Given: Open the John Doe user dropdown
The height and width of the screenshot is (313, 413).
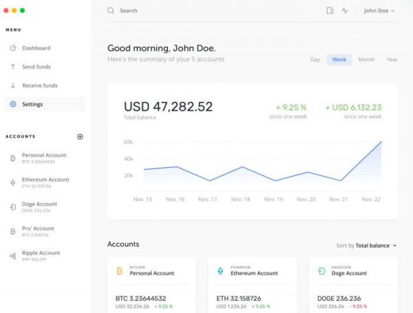Looking at the screenshot, I should click(379, 11).
